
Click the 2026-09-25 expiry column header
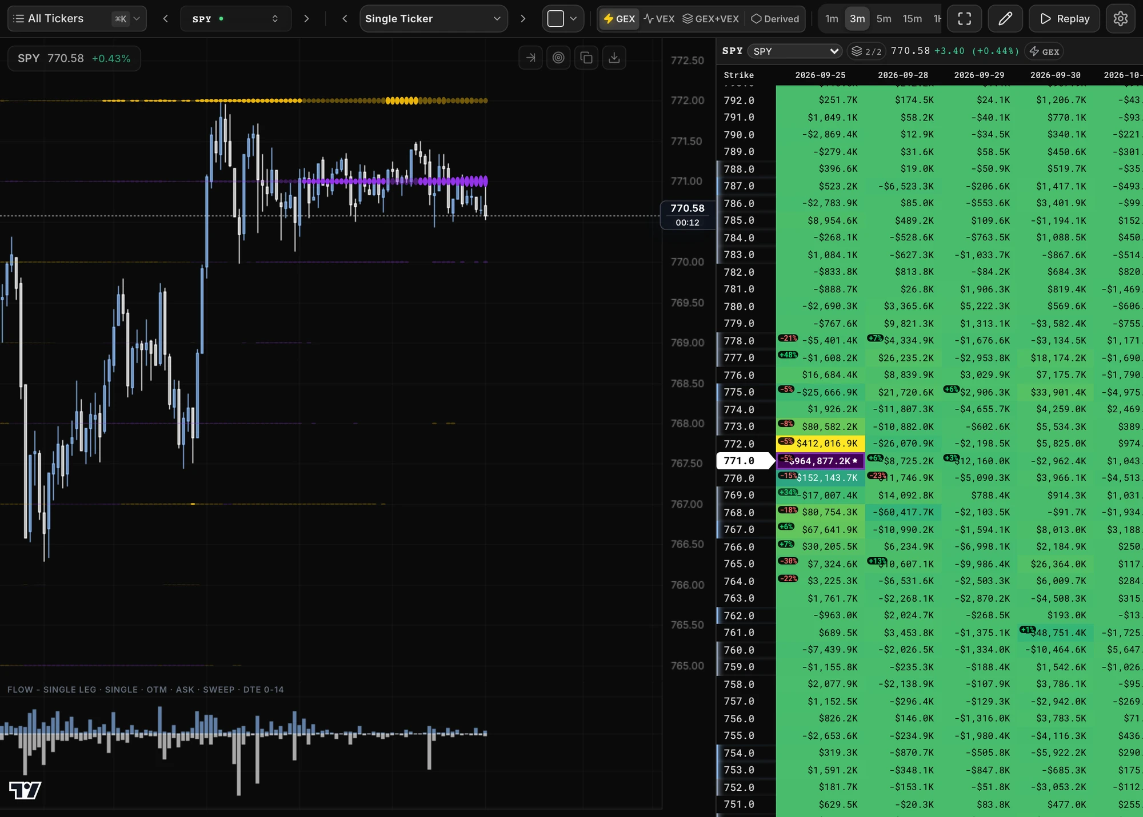coord(820,75)
